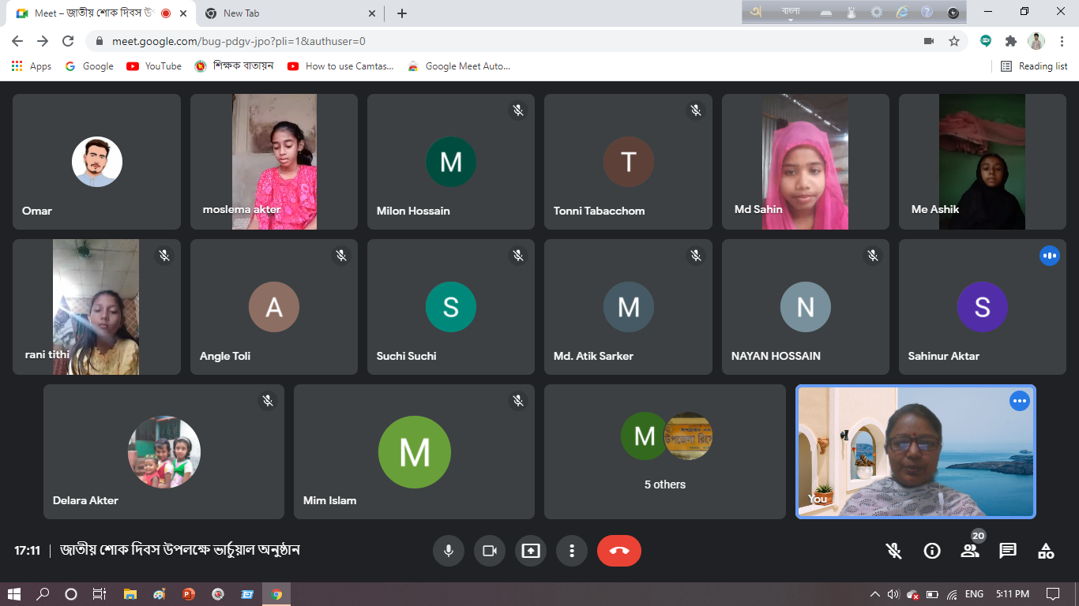Open the green Meet extension icon in Chrome toolbar
The width and height of the screenshot is (1079, 606).
[x=986, y=41]
